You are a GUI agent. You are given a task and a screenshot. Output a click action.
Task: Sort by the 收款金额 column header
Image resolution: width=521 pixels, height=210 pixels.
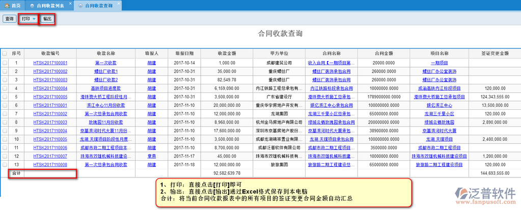point(226,53)
